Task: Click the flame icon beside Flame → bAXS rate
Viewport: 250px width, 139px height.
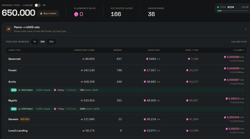Action: coord(8,29)
